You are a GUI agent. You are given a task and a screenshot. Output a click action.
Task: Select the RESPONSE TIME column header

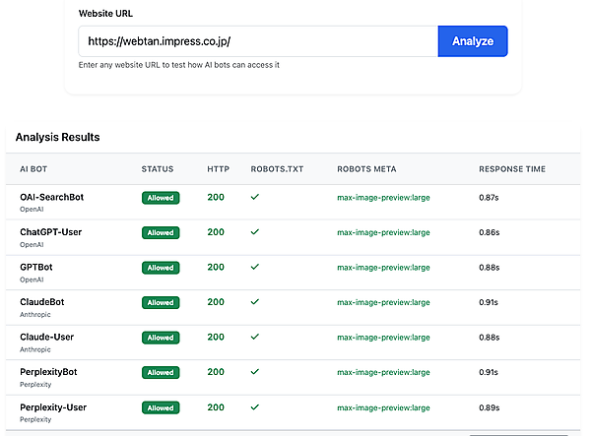tap(511, 169)
